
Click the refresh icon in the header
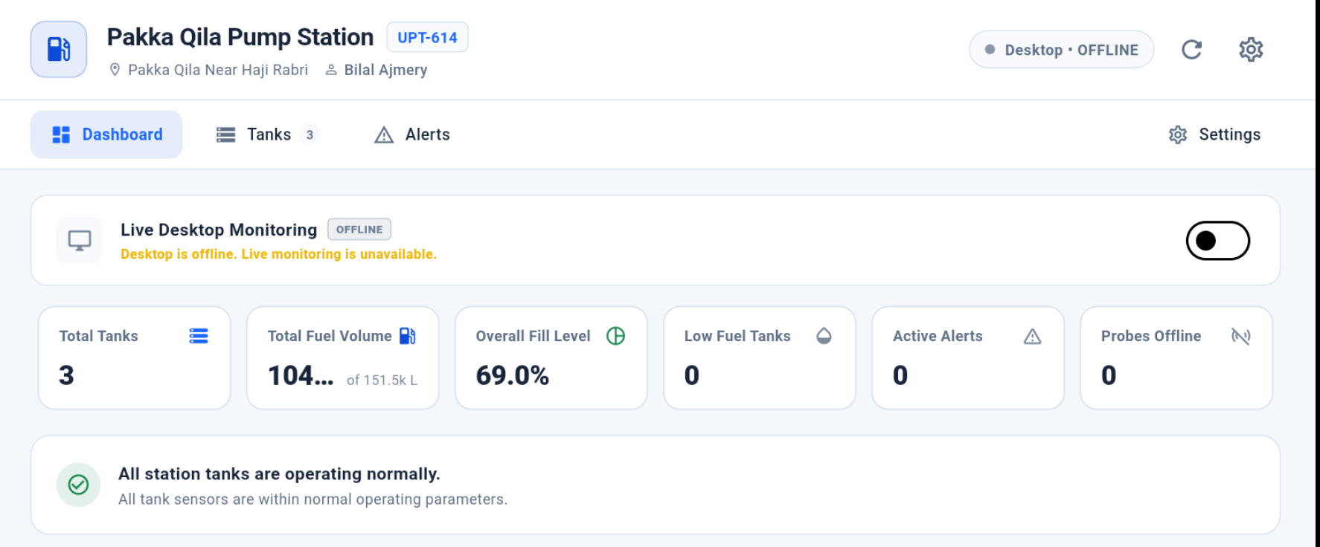pyautogui.click(x=1191, y=50)
